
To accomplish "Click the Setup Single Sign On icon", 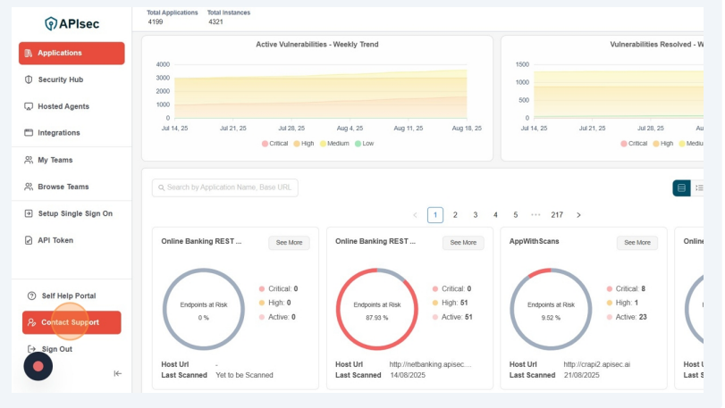I will tap(29, 213).
